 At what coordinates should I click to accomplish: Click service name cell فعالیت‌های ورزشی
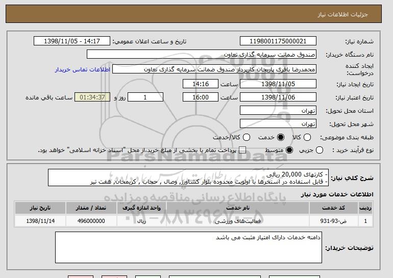(238, 221)
